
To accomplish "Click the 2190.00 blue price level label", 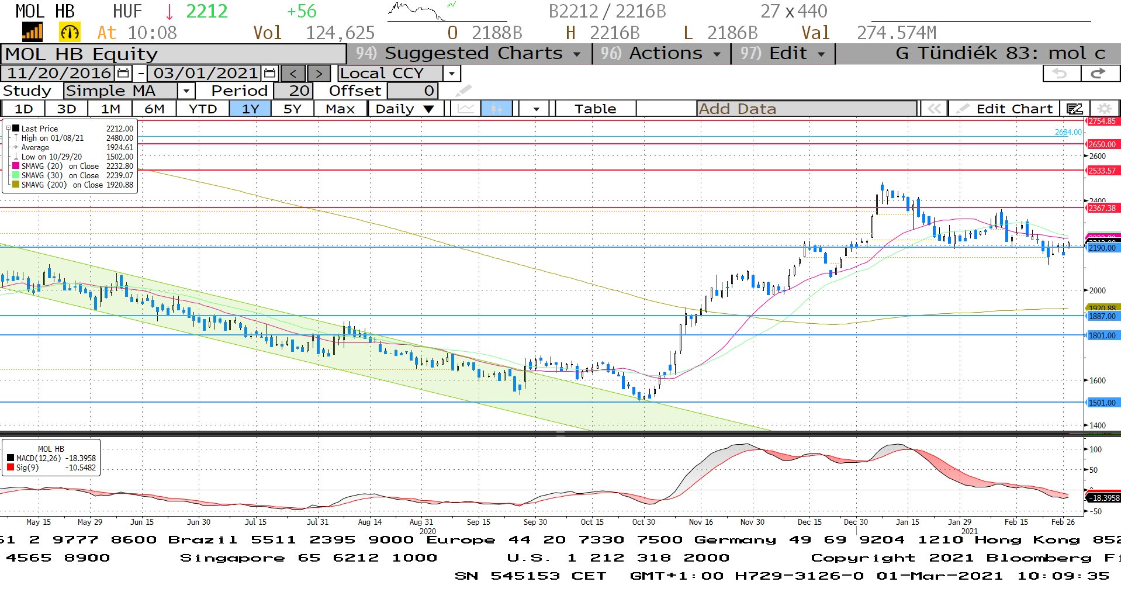I will (x=1102, y=248).
